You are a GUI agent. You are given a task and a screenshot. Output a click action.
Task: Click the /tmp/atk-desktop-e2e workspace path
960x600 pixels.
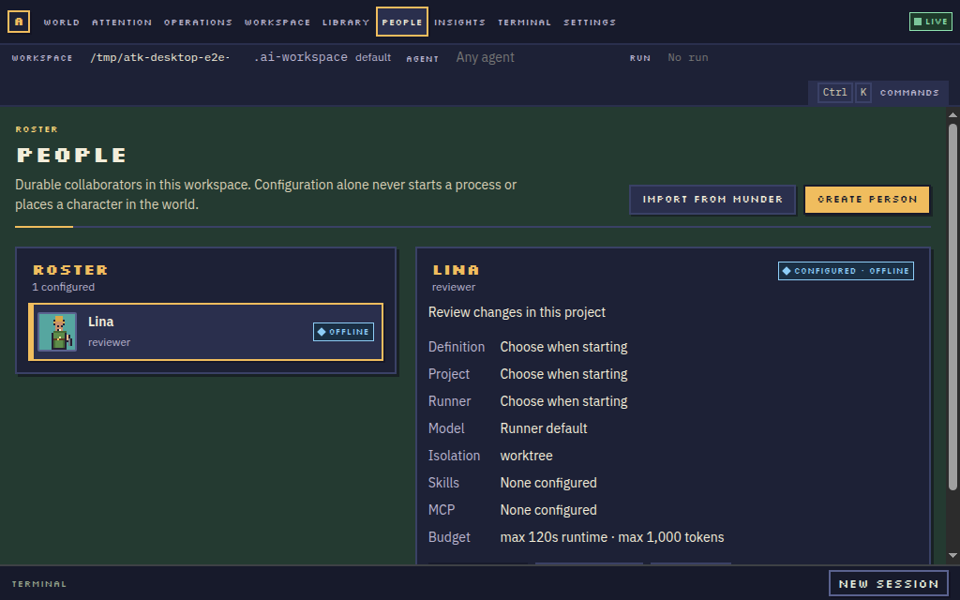[160, 57]
